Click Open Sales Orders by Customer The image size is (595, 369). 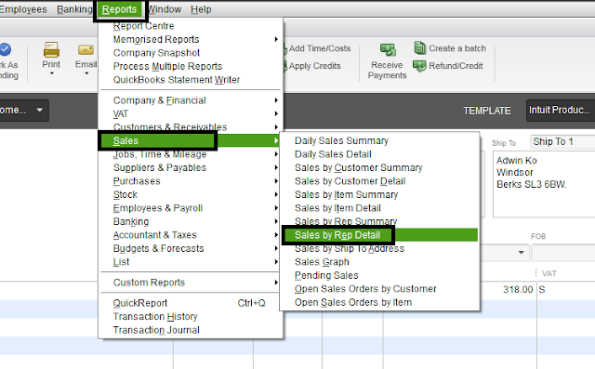[365, 289]
